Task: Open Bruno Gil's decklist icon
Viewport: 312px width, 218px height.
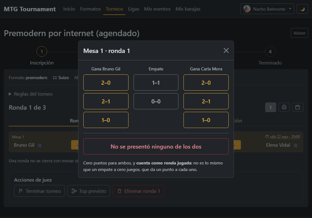Action: 40,145
